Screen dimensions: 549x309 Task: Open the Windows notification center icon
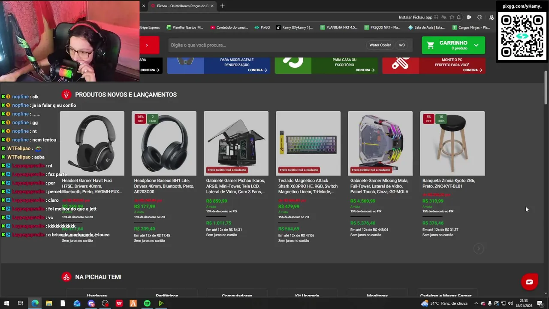pos(540,303)
